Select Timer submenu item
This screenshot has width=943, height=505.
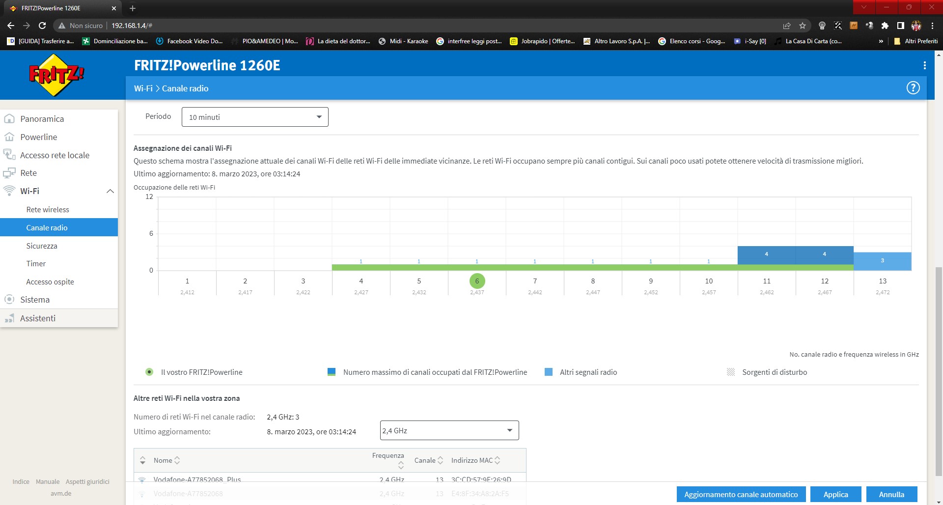(59, 264)
